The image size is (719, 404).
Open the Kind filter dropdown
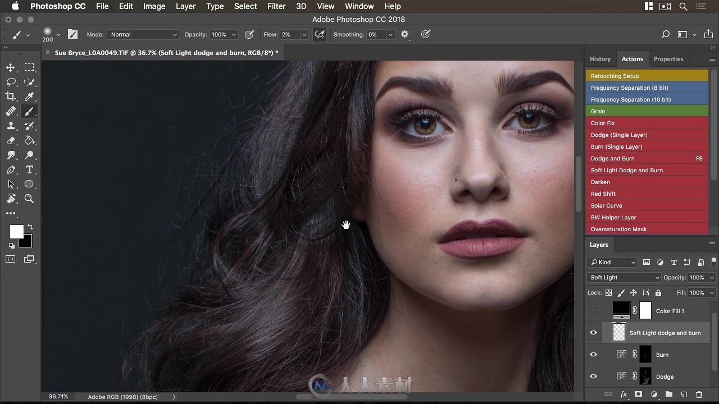[x=612, y=262]
